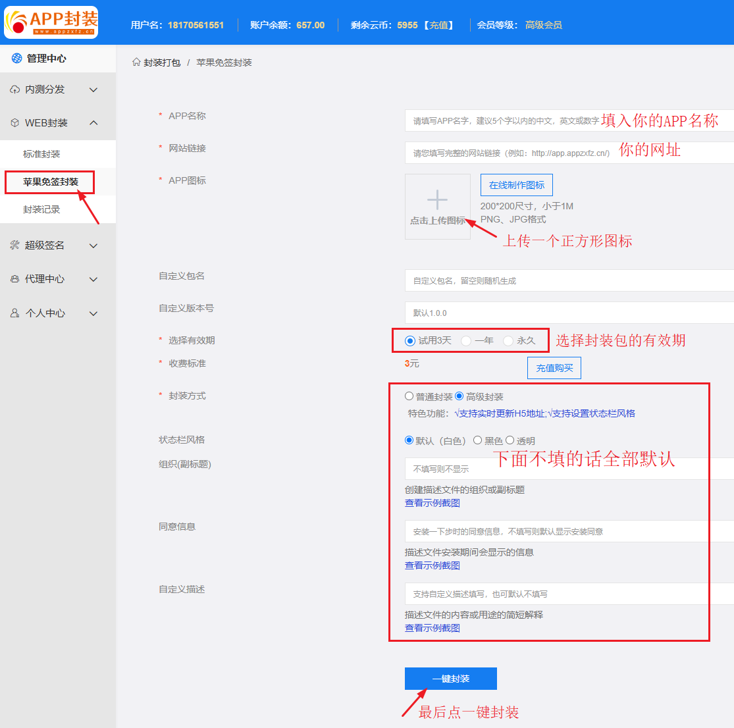The height and width of the screenshot is (728, 734).
Task: Expand the 内测分发 menu chevron
Action: tap(93, 90)
